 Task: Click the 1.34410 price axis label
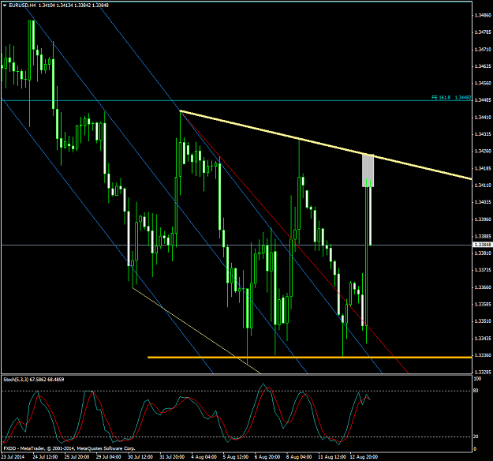483,118
